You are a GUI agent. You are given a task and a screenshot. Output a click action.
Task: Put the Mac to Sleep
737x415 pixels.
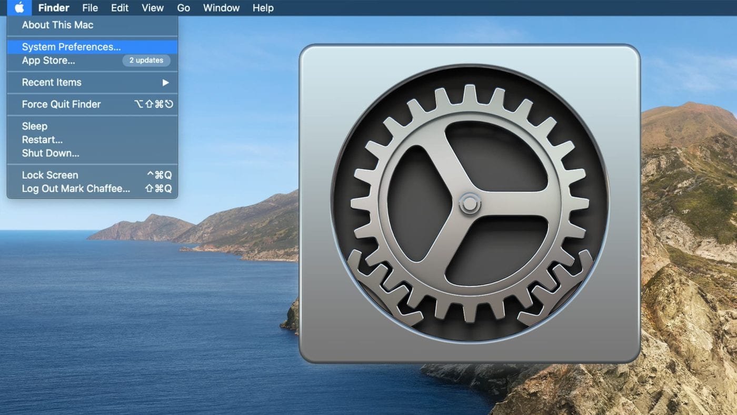34,126
